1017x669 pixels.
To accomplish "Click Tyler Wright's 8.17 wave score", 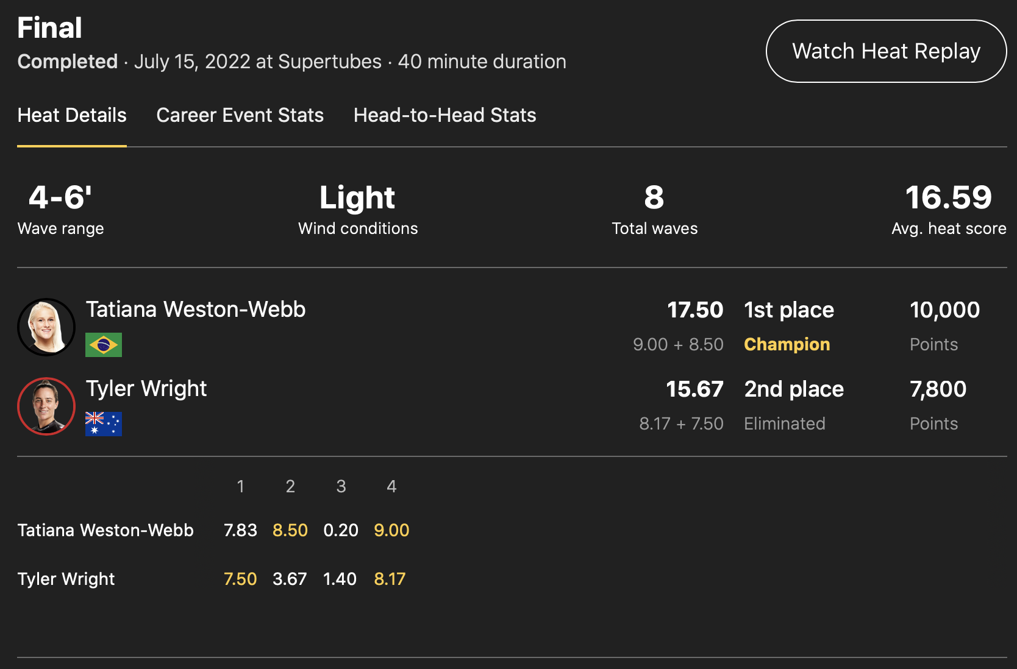I will point(390,579).
